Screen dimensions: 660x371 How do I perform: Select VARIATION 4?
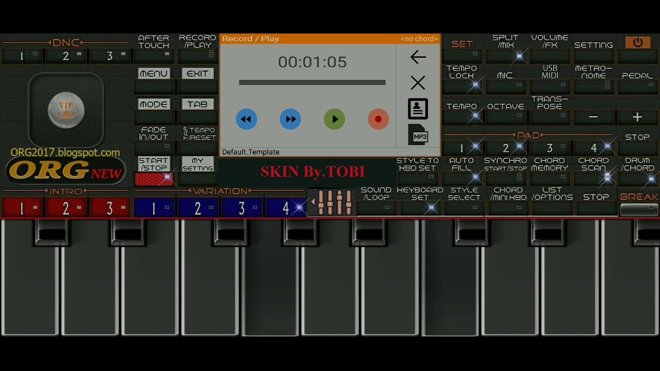click(285, 208)
